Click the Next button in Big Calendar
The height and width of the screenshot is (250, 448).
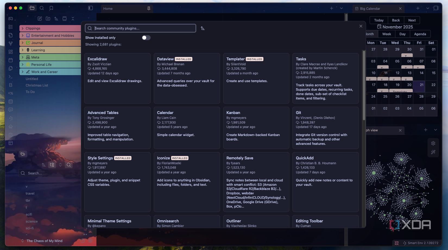pyautogui.click(x=412, y=20)
